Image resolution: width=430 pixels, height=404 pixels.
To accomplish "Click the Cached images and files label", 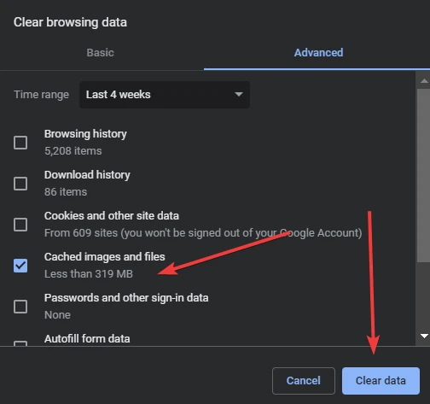I will pyautogui.click(x=104, y=257).
